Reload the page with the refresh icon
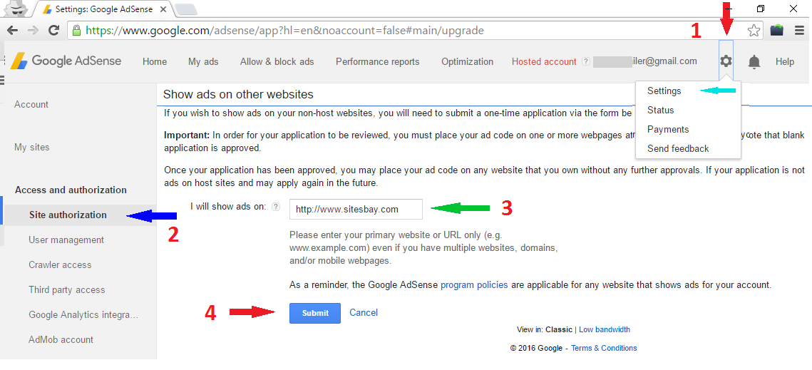 point(53,30)
